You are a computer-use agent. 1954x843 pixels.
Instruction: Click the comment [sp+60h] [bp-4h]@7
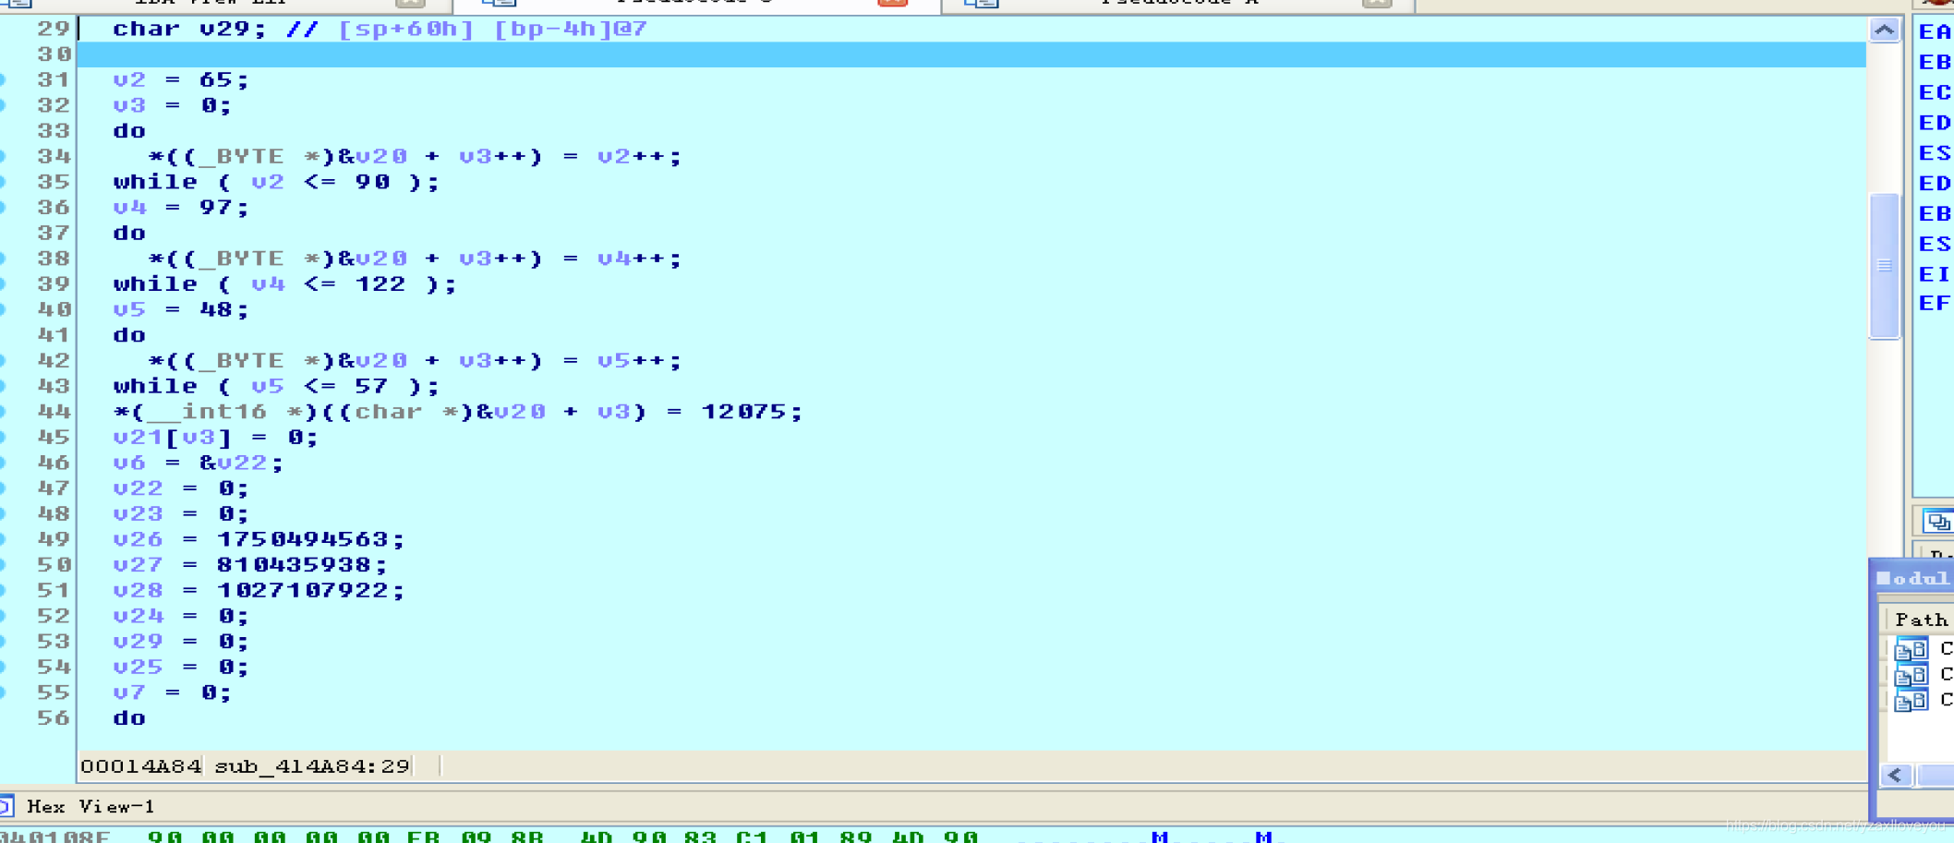(492, 29)
